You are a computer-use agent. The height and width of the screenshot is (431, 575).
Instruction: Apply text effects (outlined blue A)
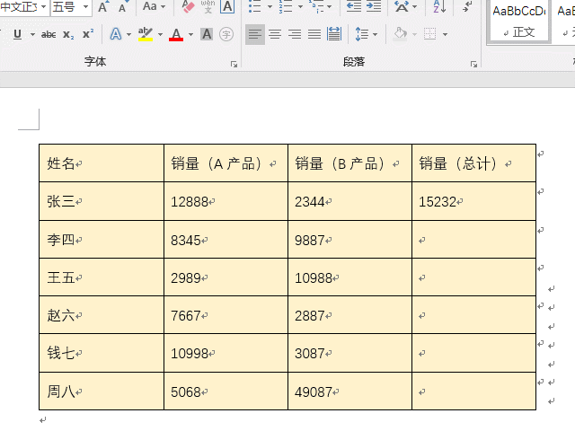click(x=116, y=34)
